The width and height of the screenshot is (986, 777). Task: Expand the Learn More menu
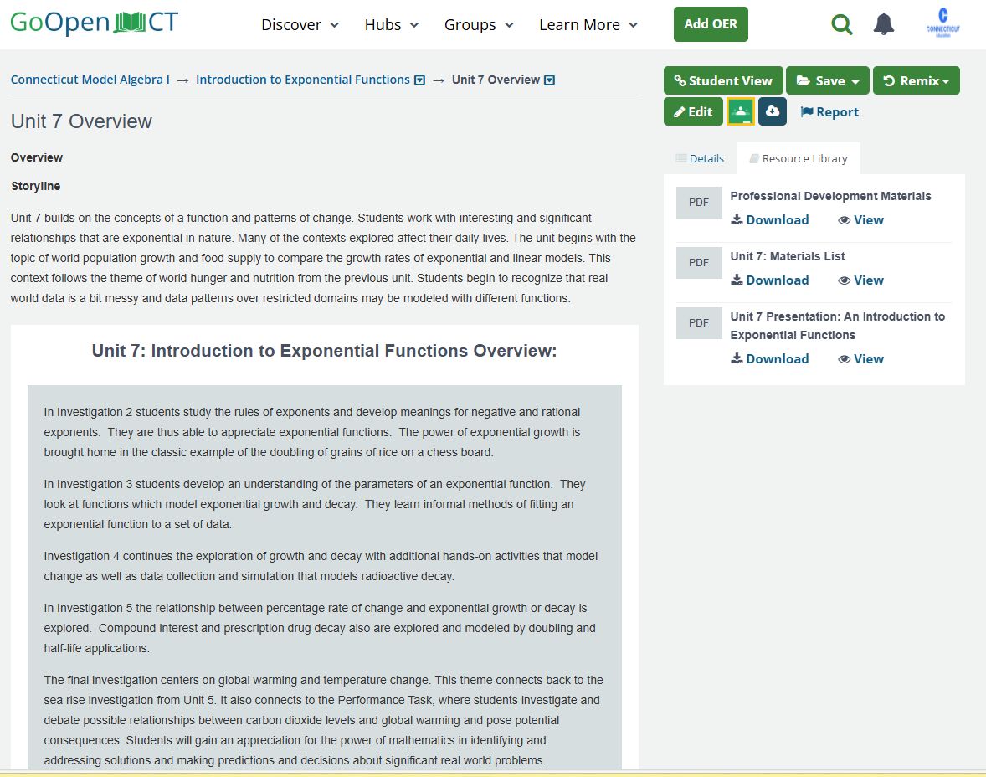click(588, 24)
